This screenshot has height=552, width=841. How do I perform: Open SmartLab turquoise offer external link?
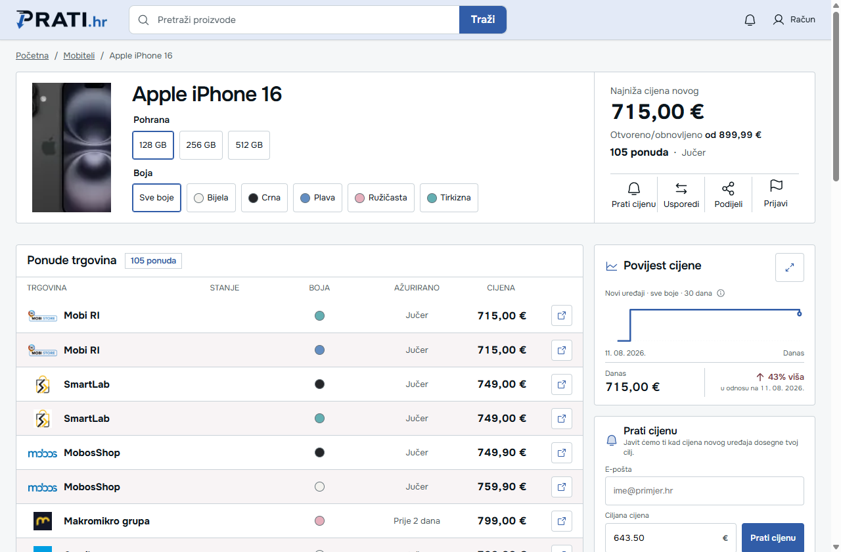pyautogui.click(x=562, y=418)
